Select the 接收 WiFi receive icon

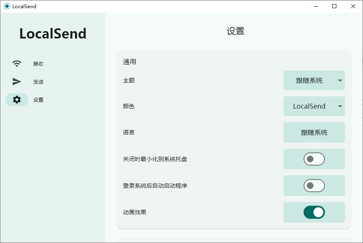[16, 64]
